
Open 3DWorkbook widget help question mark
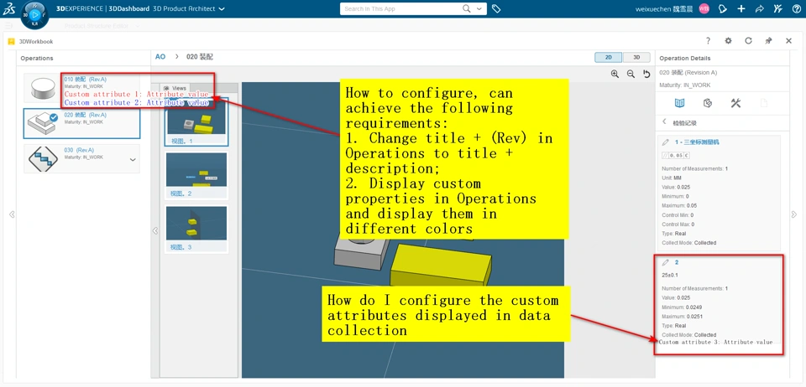coord(708,41)
